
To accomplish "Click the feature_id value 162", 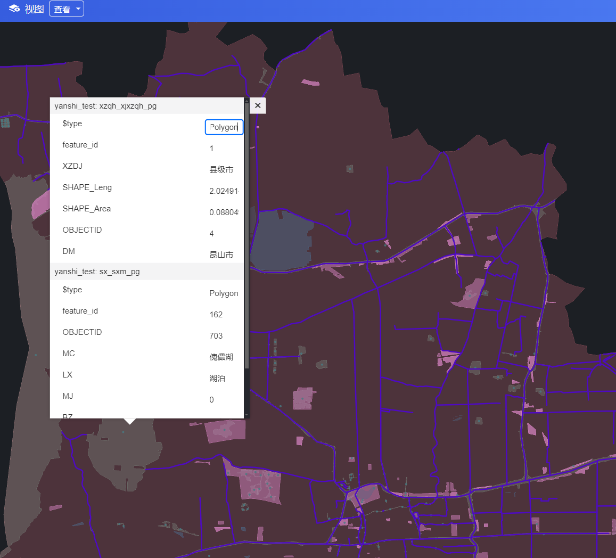I will (x=216, y=315).
